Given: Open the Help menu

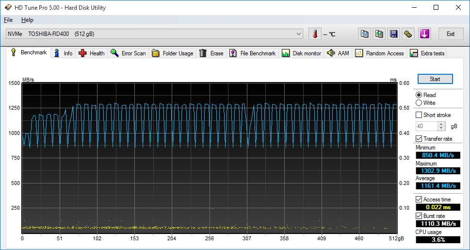Looking at the screenshot, I should click(27, 20).
